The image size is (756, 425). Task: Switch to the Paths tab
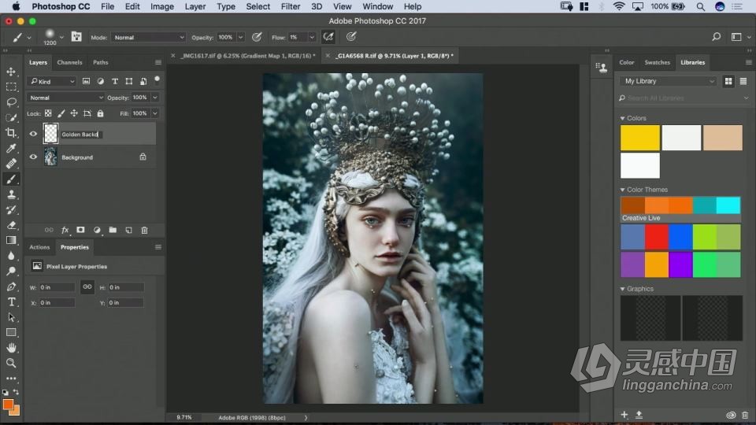100,62
